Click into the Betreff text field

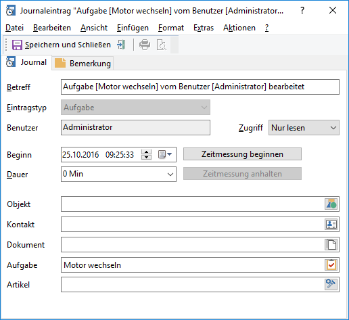point(200,87)
